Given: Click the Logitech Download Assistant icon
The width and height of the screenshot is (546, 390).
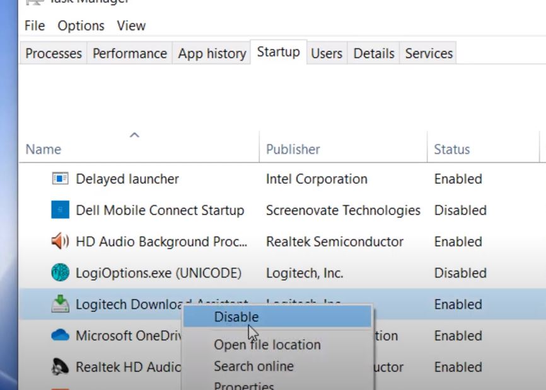Looking at the screenshot, I should click(61, 304).
